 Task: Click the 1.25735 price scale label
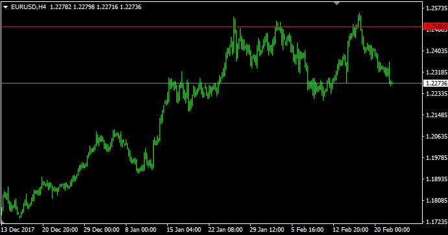[x=436, y=8]
